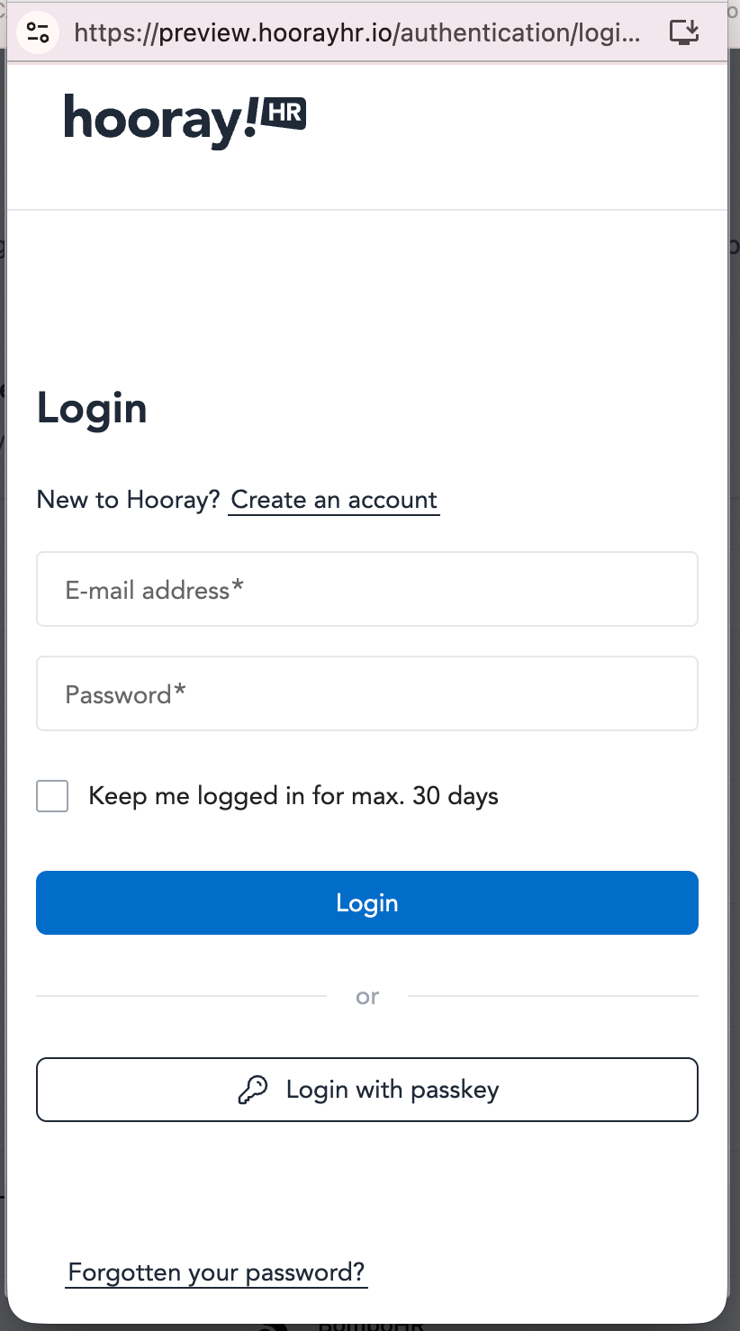Select the URL in the address bar
740x1331 pixels.
coord(357,33)
